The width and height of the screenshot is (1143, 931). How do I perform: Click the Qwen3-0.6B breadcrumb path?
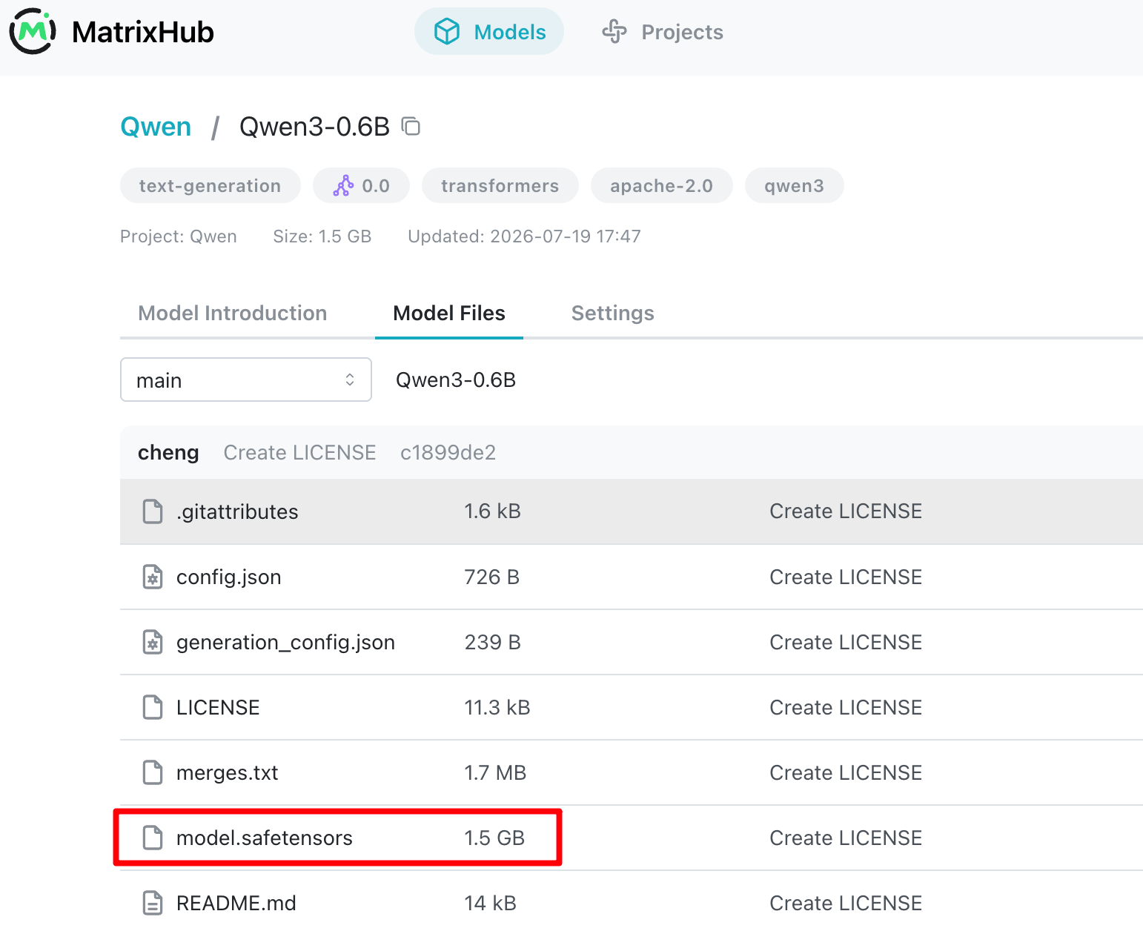tap(456, 380)
